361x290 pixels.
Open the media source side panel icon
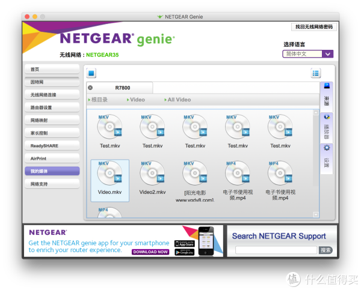(x=327, y=94)
